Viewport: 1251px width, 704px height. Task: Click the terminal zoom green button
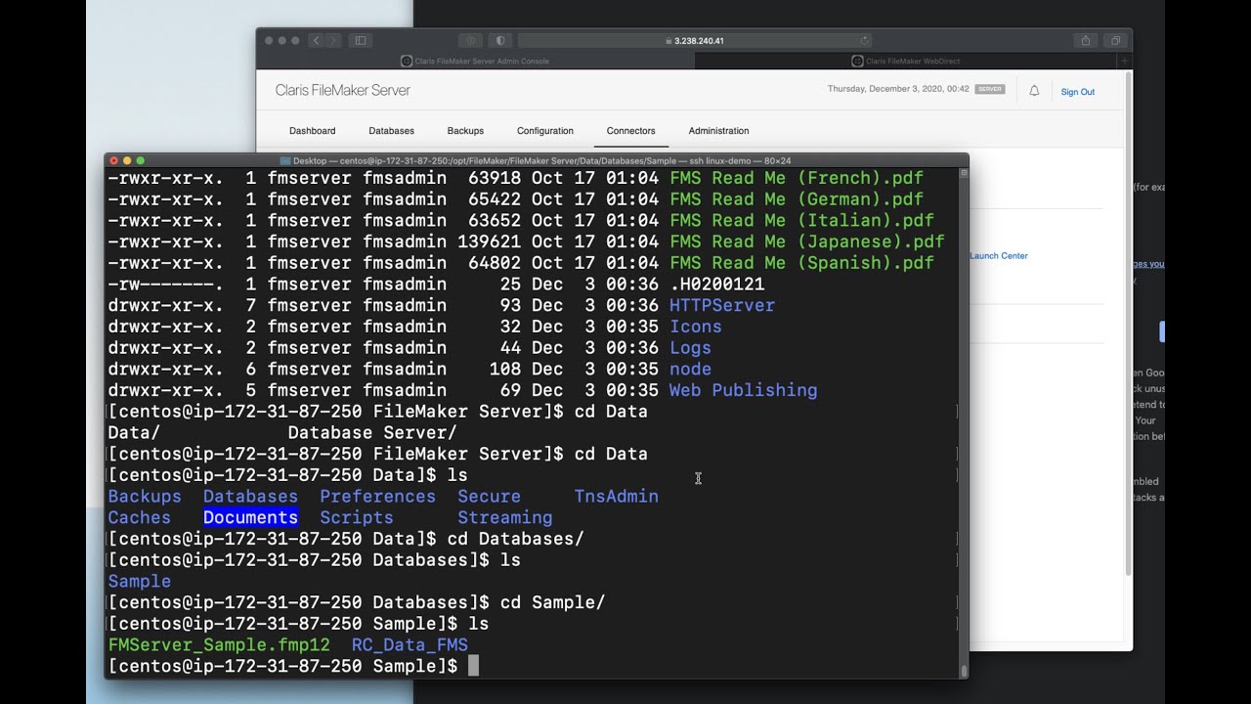point(141,160)
